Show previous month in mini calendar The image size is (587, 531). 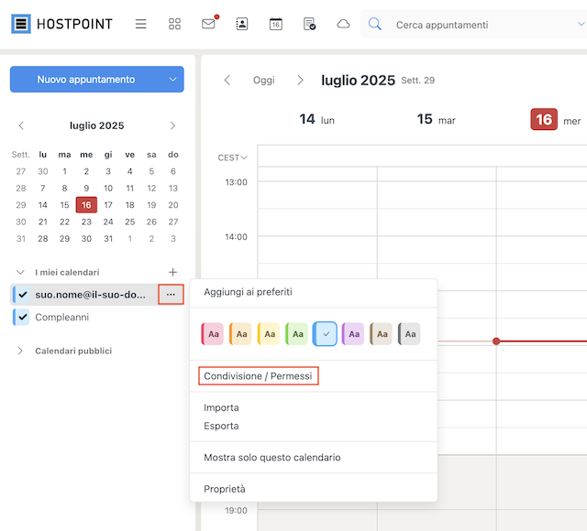pos(21,125)
